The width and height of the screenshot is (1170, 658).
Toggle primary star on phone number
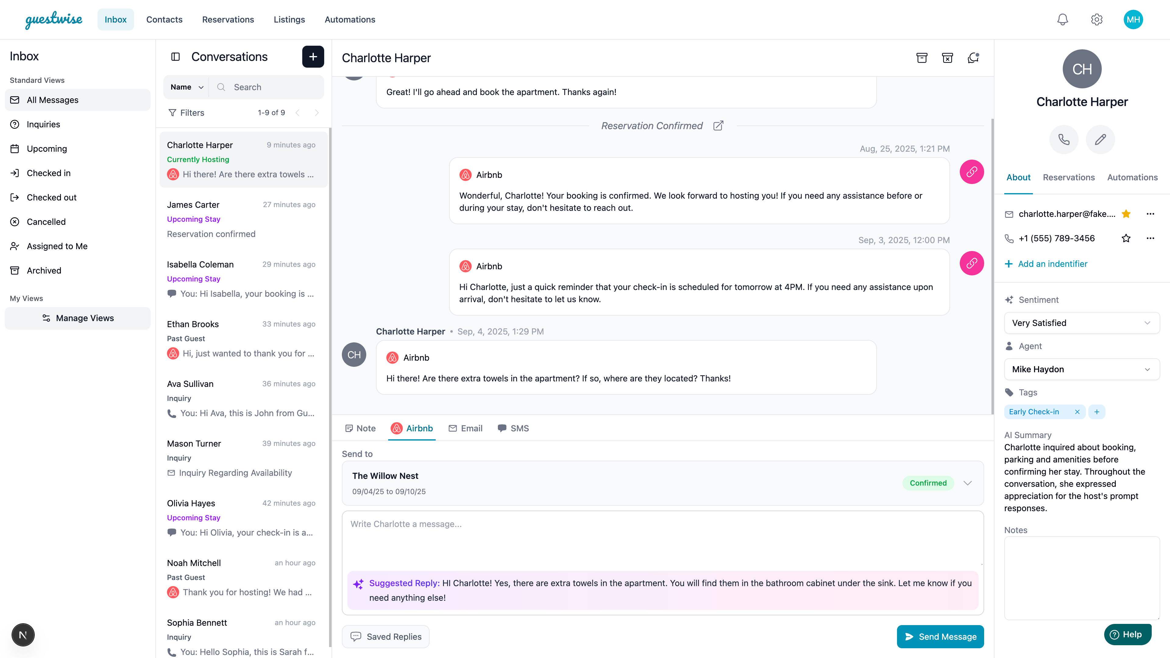tap(1126, 239)
